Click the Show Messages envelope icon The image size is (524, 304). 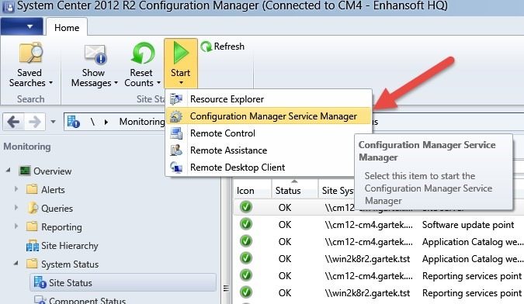tap(95, 54)
